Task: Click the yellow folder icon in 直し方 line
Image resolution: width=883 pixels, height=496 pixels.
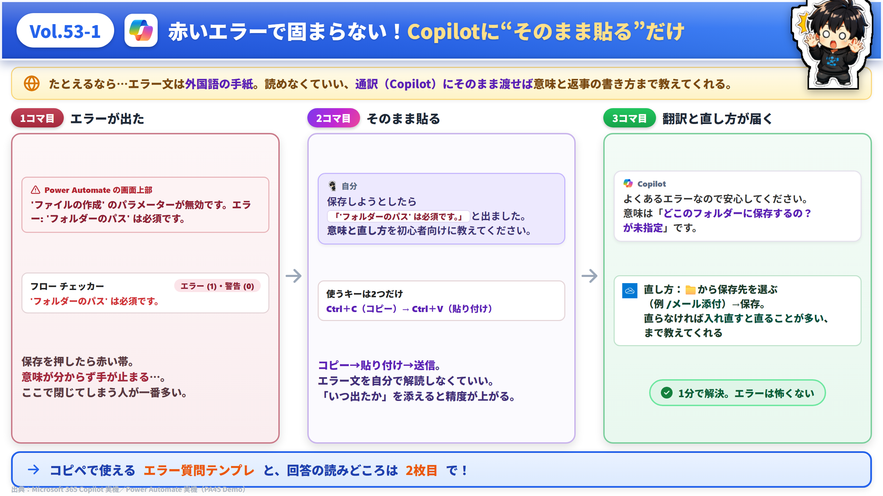Action: [x=690, y=290]
